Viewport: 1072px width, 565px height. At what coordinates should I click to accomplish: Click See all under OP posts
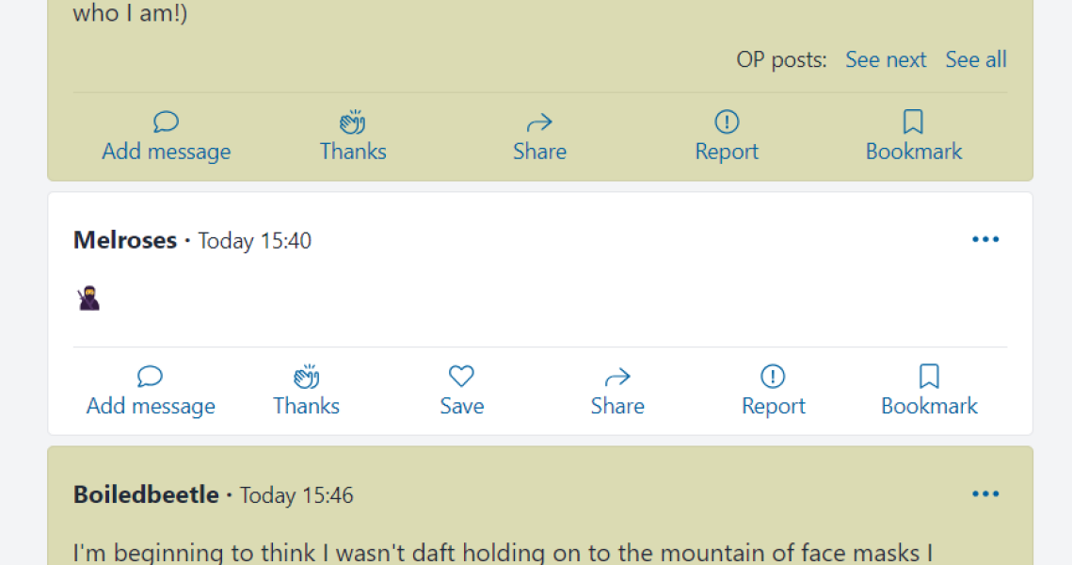click(x=975, y=59)
